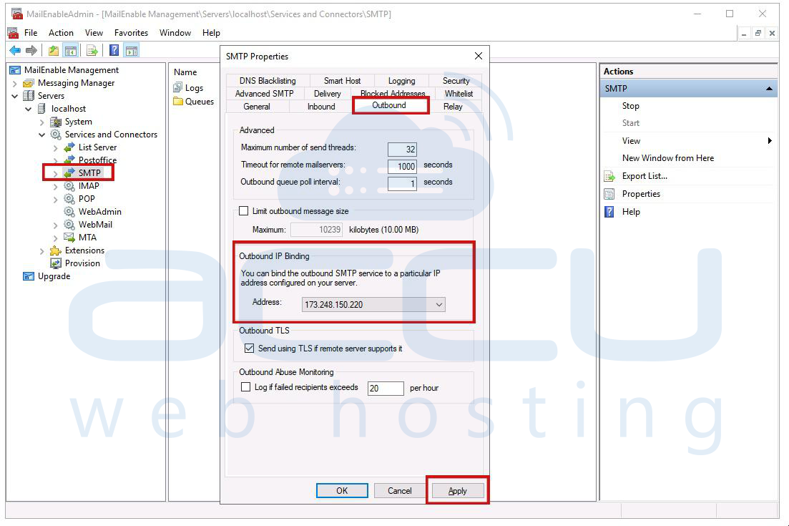Image resolution: width=789 pixels, height=526 pixels.
Task: Collapse the Services and Connectors node
Action: click(41, 135)
